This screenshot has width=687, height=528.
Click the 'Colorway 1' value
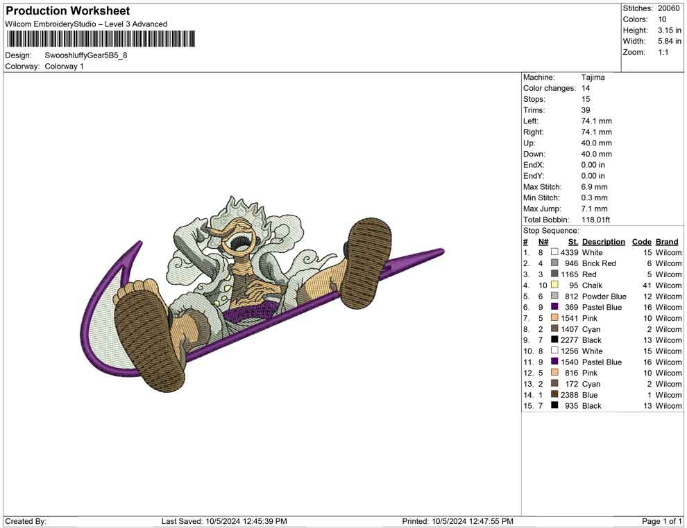(64, 67)
